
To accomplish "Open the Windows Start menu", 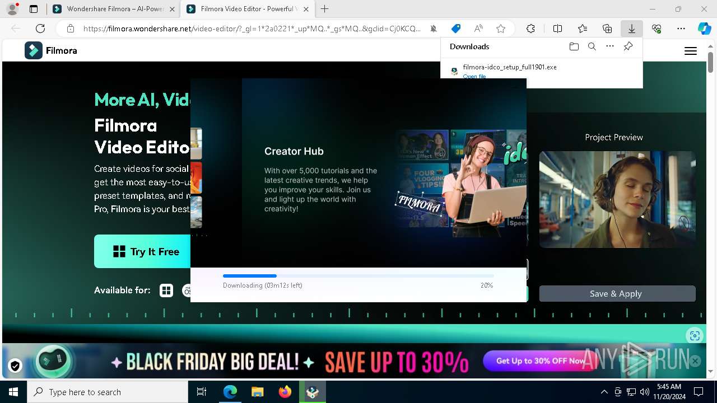I will pos(13,392).
